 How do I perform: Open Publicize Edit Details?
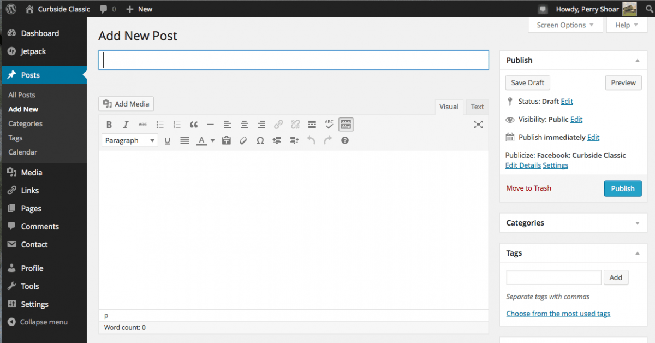pos(523,165)
